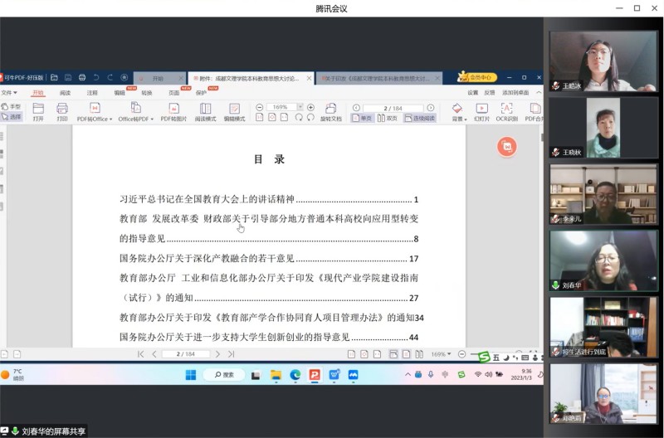Click the orange floating PDF convert icon

pyautogui.click(x=506, y=147)
